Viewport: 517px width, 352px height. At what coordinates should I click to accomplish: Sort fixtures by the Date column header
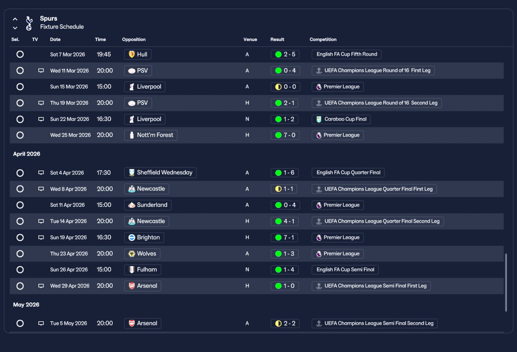[x=55, y=40]
